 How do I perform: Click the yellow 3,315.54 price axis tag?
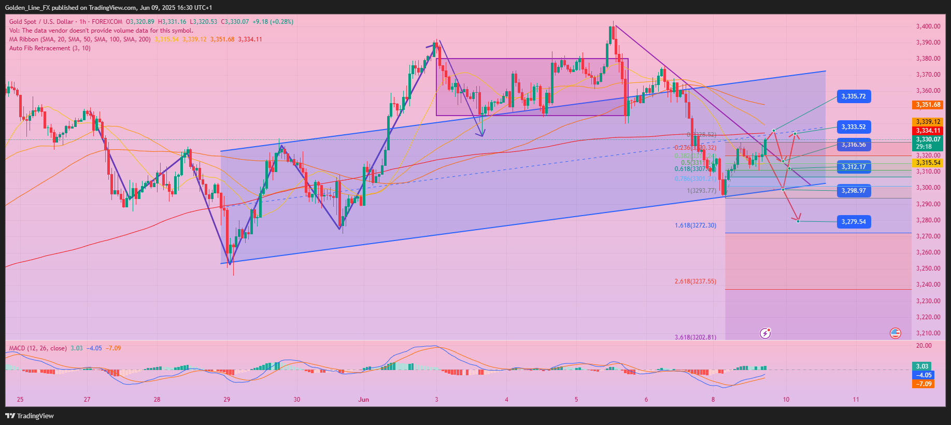(928, 163)
